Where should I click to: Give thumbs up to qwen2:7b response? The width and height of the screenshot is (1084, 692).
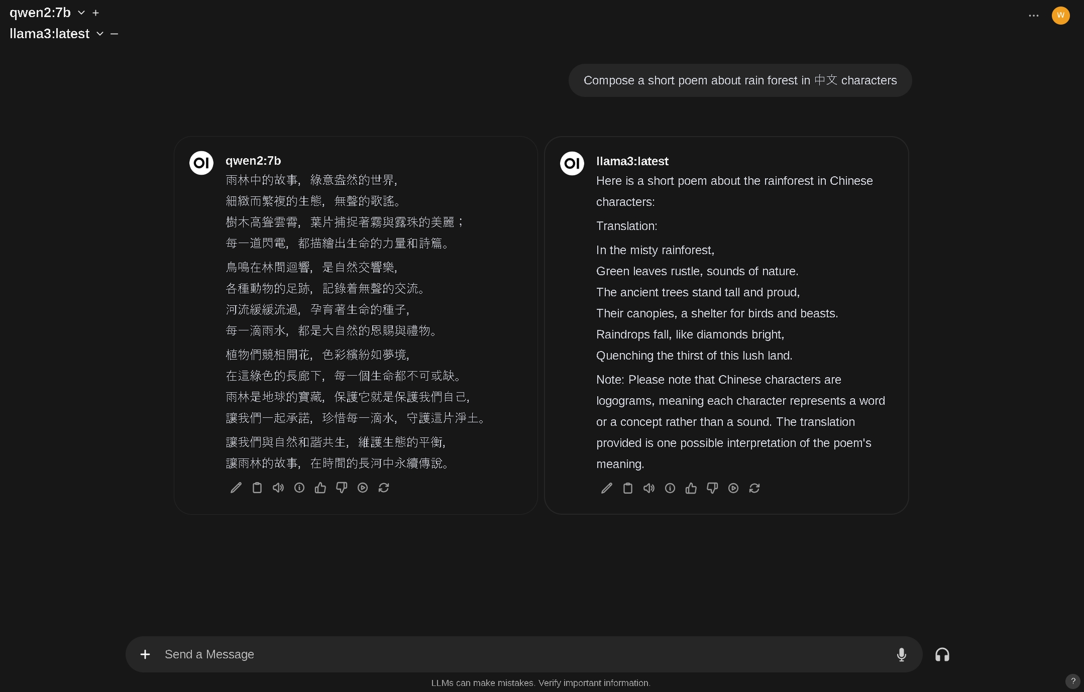pos(320,488)
